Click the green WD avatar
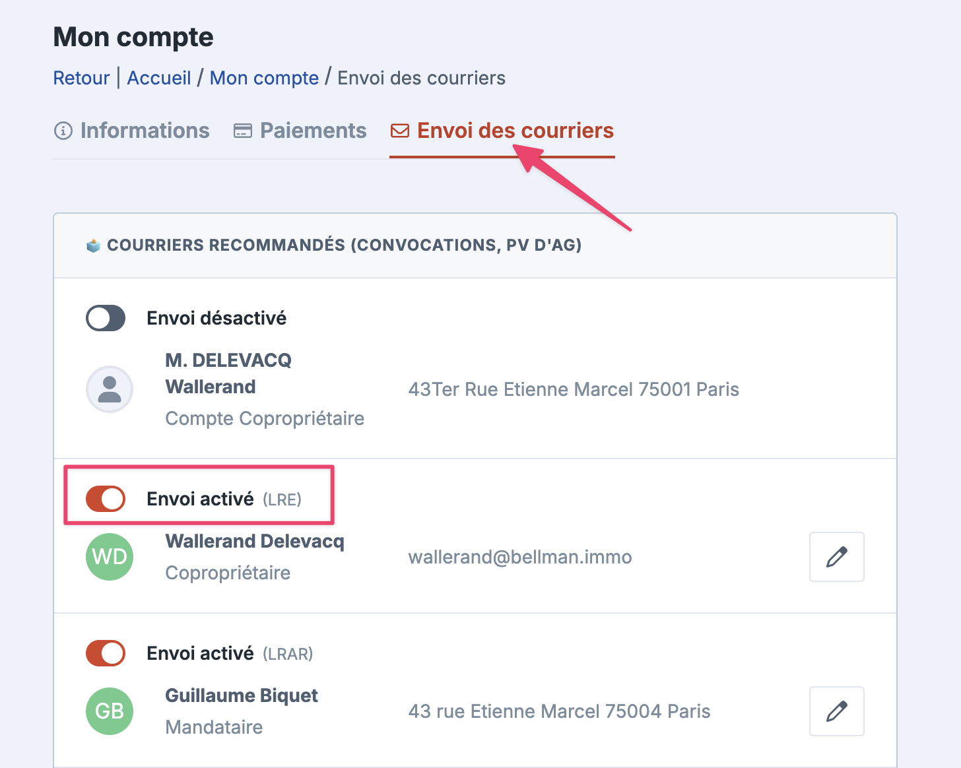The width and height of the screenshot is (961, 768). [110, 557]
